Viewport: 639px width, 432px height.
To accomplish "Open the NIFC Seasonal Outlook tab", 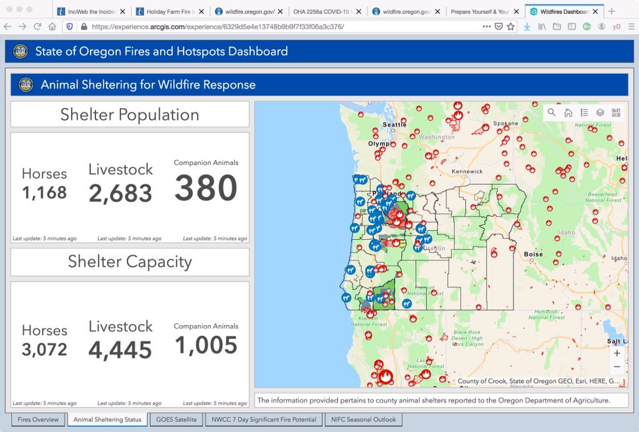I will click(364, 420).
